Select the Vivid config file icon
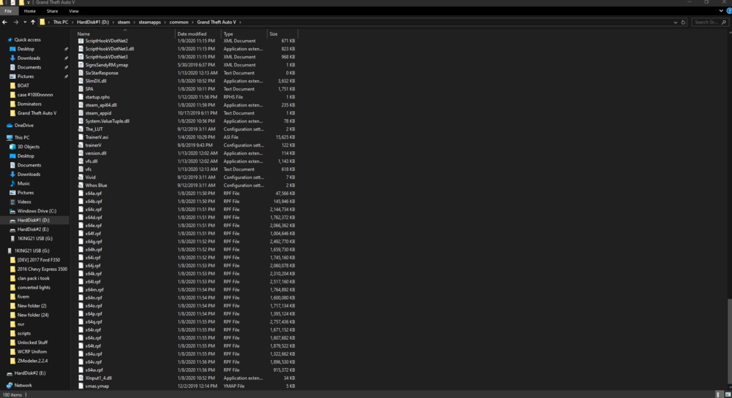Image resolution: width=732 pixels, height=398 pixels. pos(81,177)
